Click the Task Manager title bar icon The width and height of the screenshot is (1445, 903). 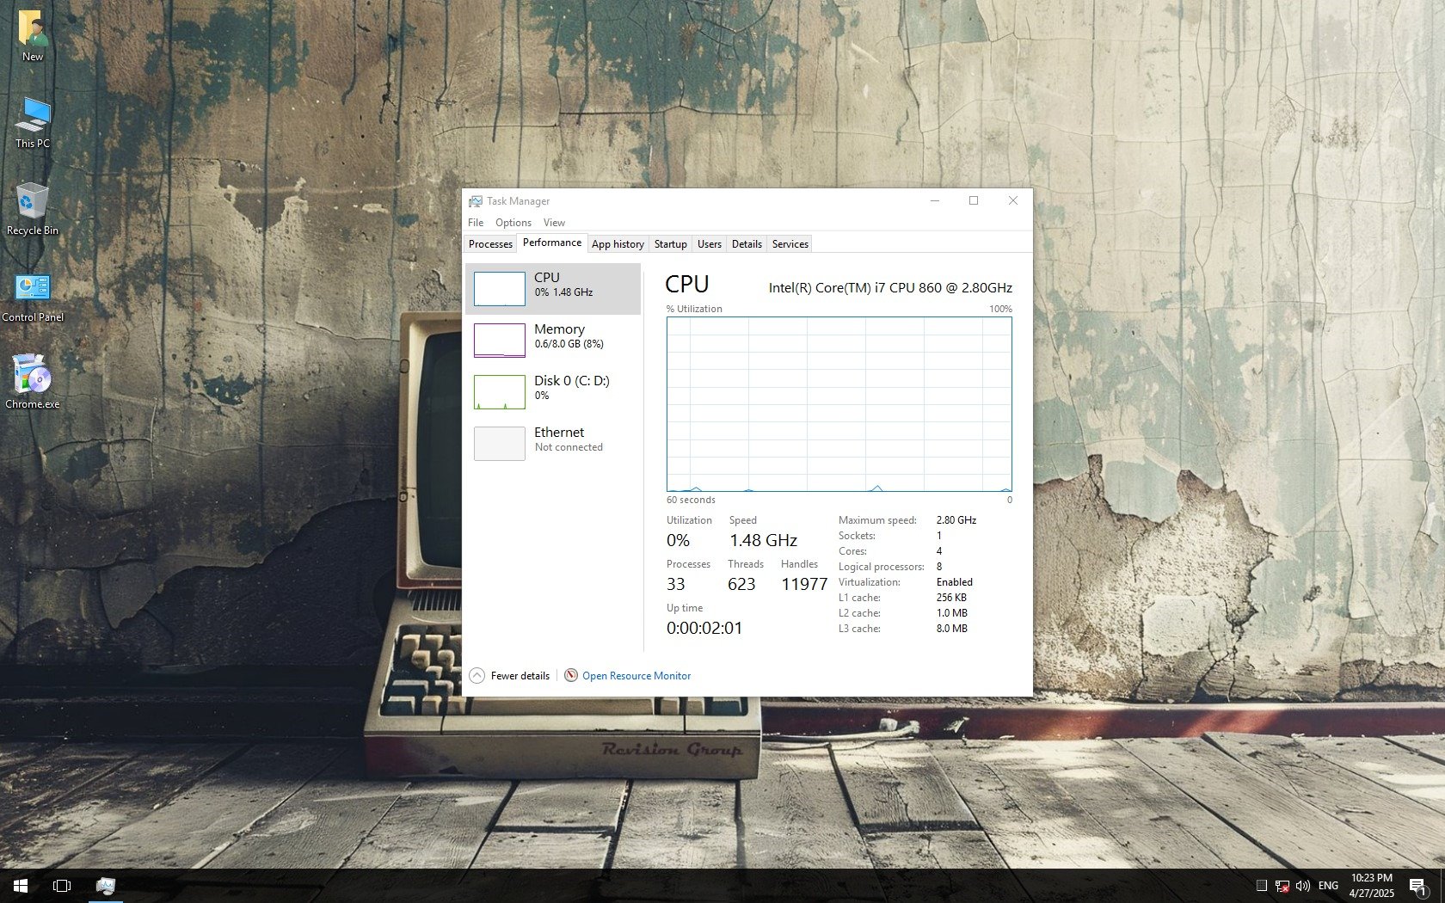click(x=476, y=201)
